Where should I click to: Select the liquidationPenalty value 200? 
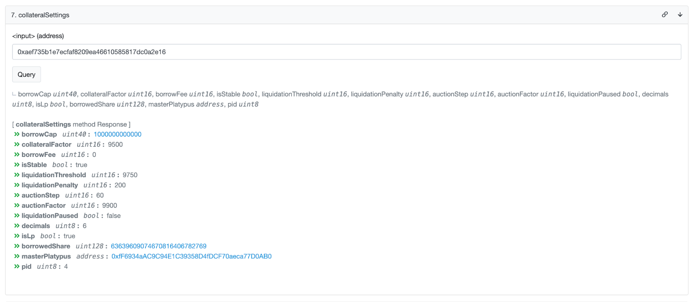pyautogui.click(x=120, y=185)
